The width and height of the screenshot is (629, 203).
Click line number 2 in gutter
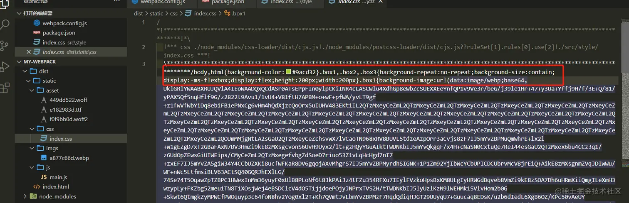click(144, 47)
